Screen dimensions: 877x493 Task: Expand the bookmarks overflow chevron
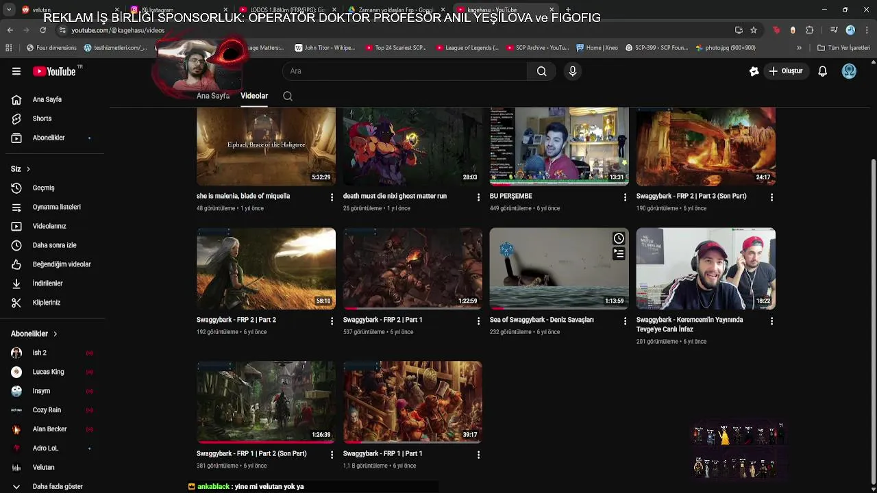coord(799,48)
